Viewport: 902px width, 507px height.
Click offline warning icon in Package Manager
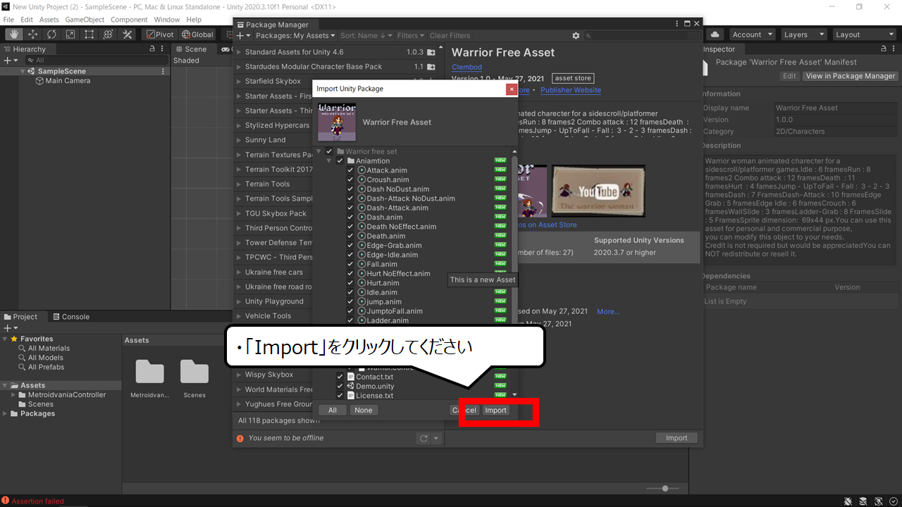point(240,438)
